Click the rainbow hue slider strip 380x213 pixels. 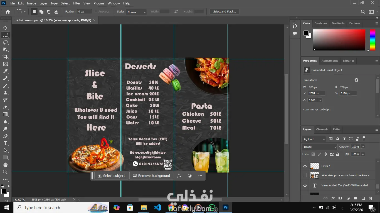coord(372,40)
